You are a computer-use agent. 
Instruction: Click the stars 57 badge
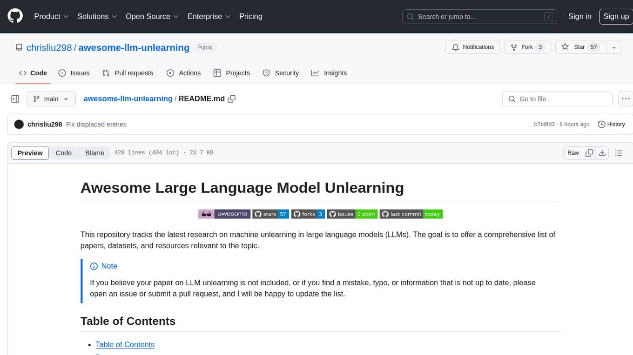point(271,214)
